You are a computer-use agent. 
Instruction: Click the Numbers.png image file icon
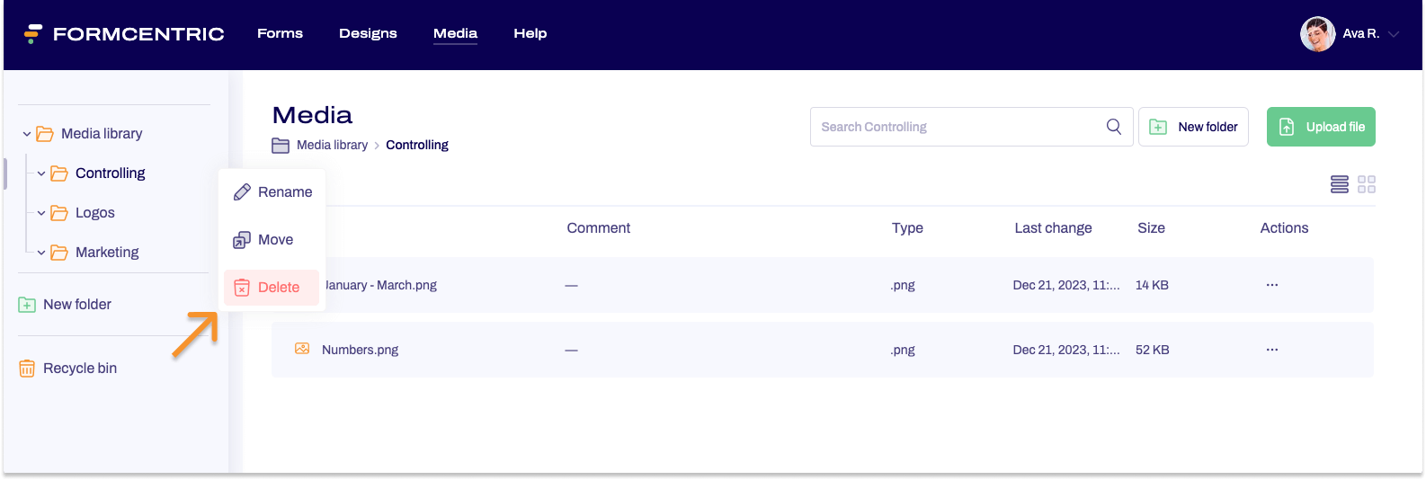point(302,349)
